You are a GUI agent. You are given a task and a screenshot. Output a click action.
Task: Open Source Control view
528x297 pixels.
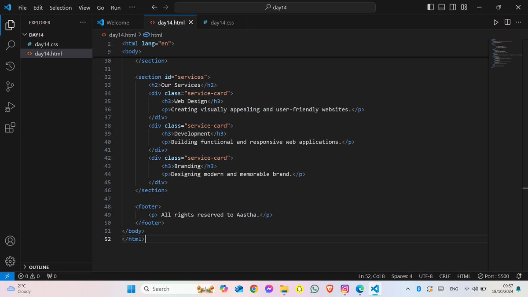pyautogui.click(x=10, y=87)
